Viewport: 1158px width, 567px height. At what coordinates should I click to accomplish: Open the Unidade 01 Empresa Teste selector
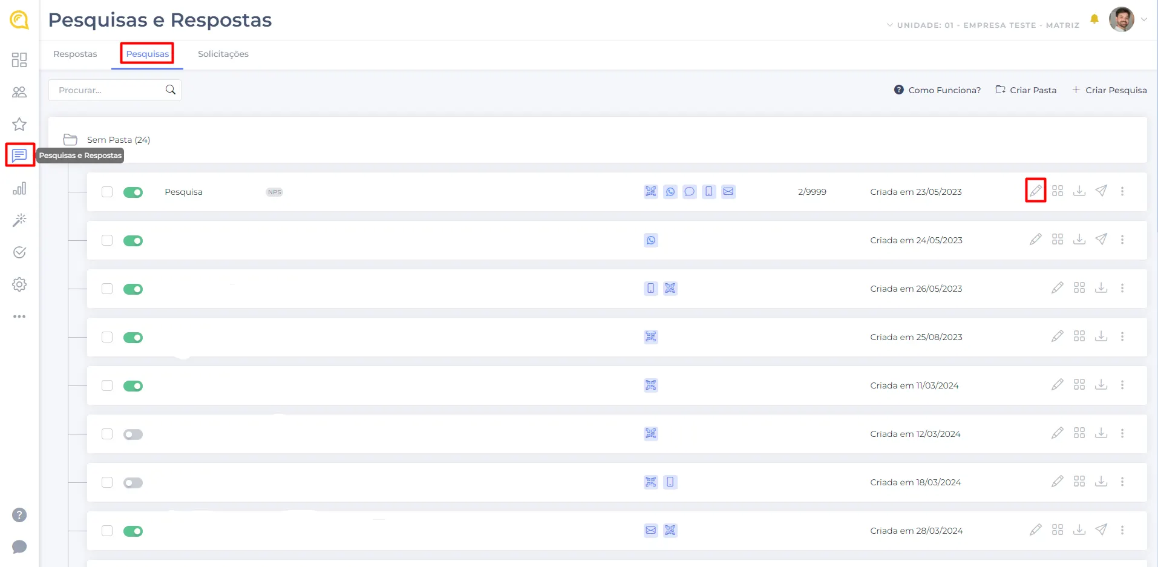pos(983,25)
